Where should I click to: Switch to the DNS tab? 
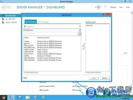point(40,22)
